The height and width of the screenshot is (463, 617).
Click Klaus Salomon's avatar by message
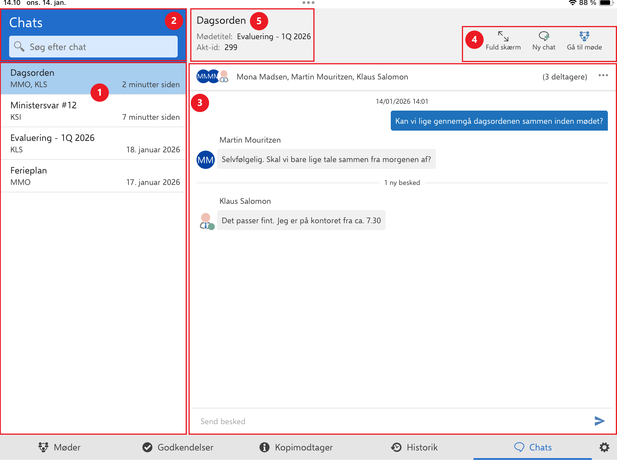207,221
